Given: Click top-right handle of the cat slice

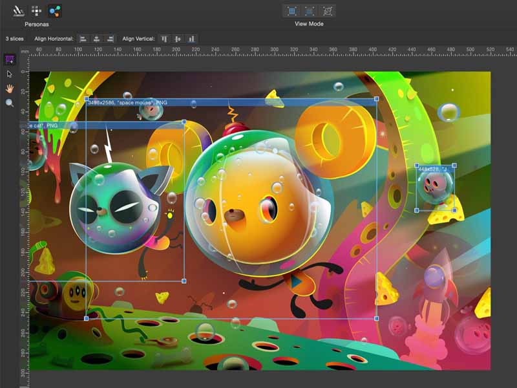Looking at the screenshot, I should coord(184,122).
